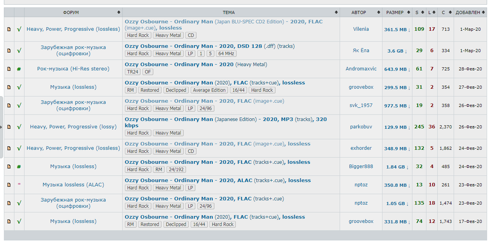Screen dimensions: 491x249
Task: Click the Average Edition tag
Action: tap(209, 90)
